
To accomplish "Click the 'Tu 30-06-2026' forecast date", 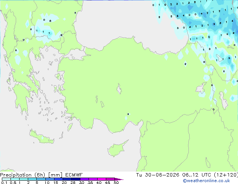I will pyautogui.click(x=158, y=175).
